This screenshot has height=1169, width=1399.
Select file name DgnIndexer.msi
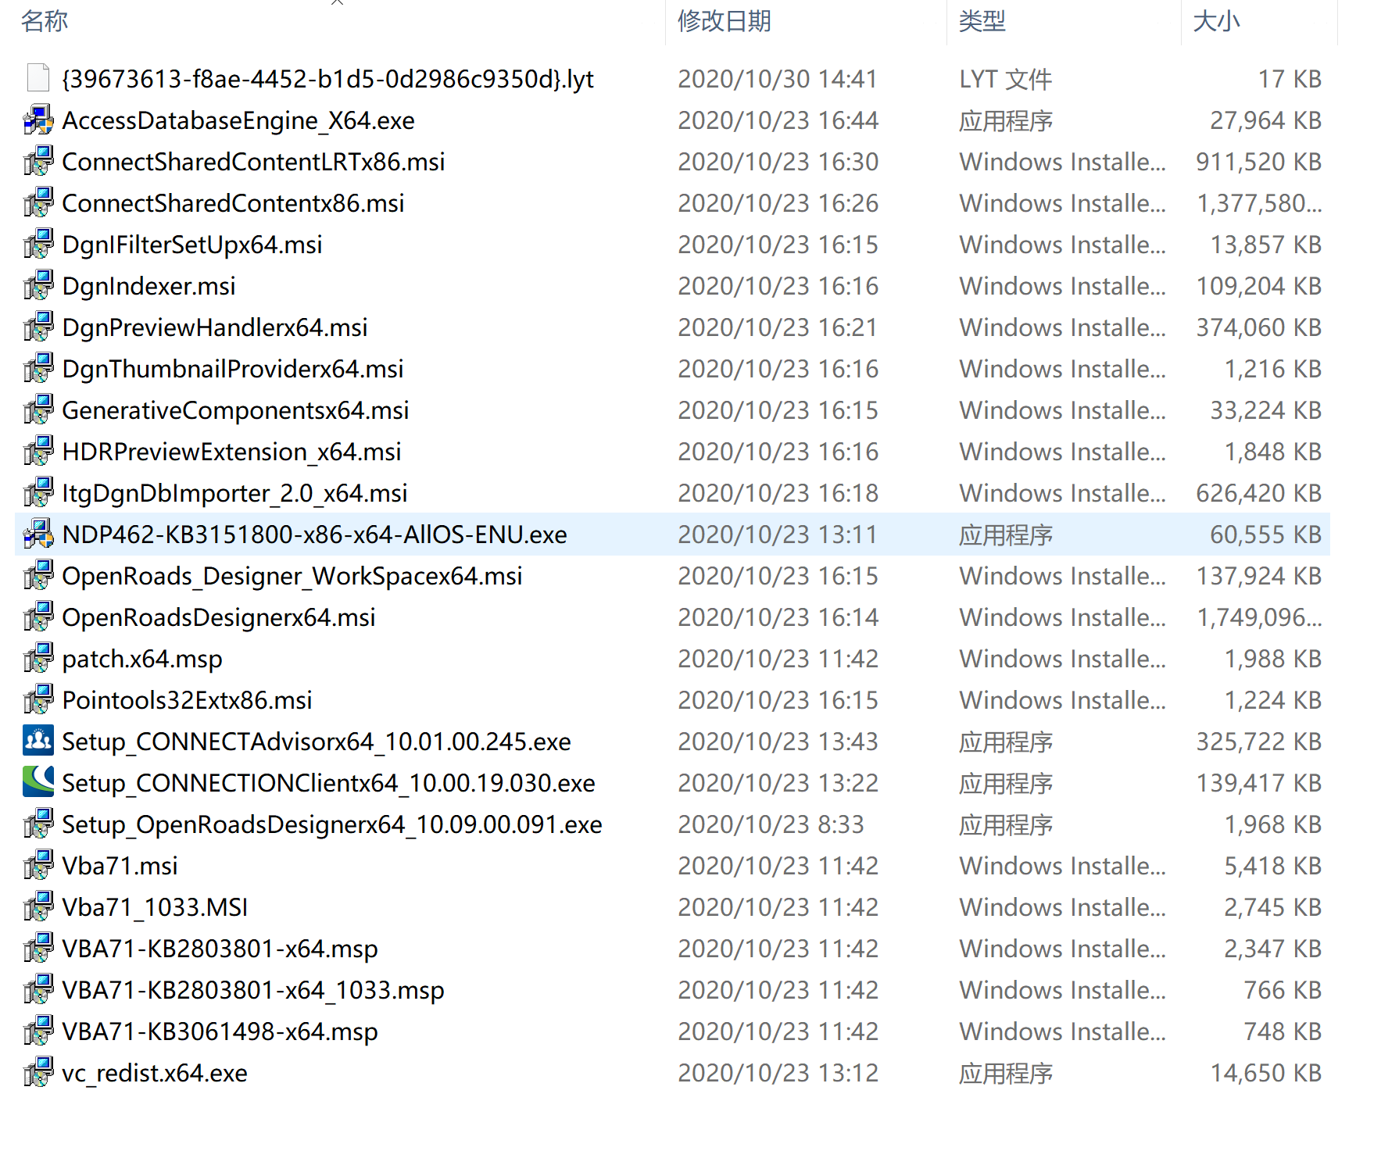click(x=148, y=286)
